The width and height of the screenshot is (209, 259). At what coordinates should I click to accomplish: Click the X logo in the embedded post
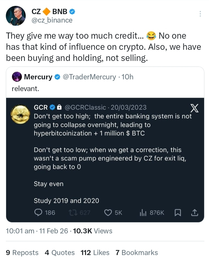coord(194,109)
